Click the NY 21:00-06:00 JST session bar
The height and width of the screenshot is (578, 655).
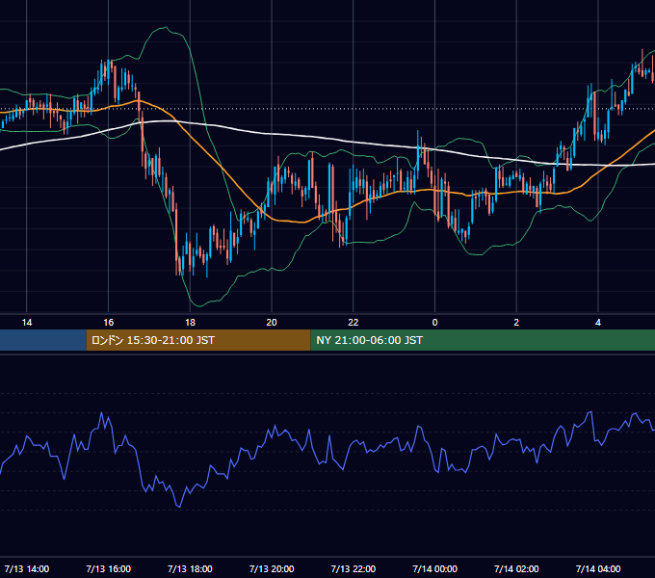click(x=483, y=340)
